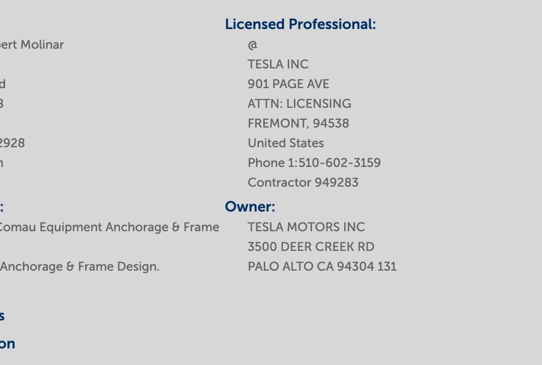
Task: Click the partial number ending 2928
Action: point(12,143)
